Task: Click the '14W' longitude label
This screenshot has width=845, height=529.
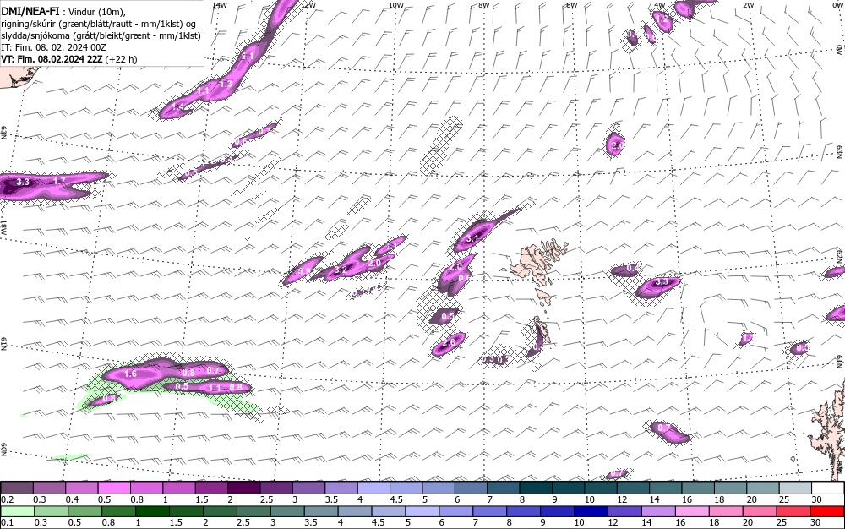Action: pos(220,5)
